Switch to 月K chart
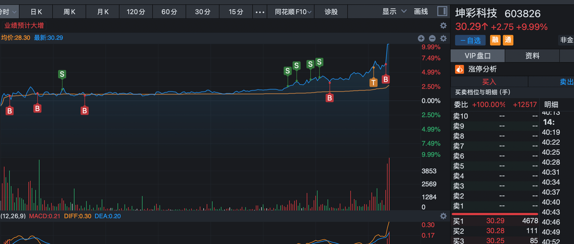This screenshot has height=244, width=574. click(103, 12)
